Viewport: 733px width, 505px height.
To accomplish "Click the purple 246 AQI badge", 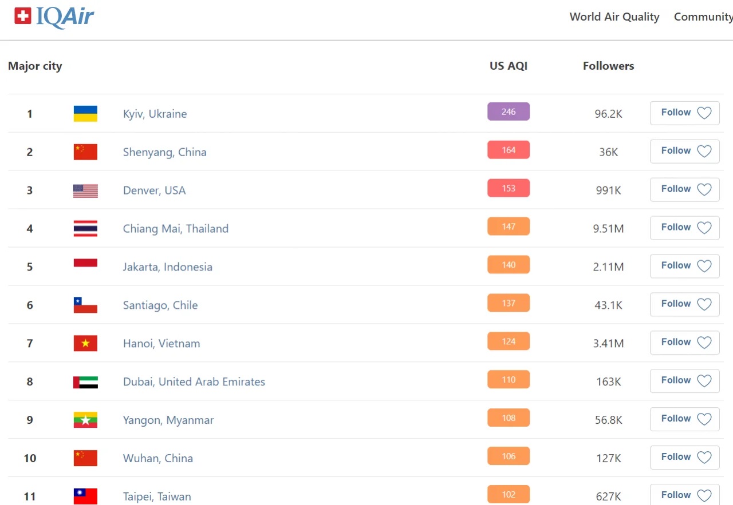I will click(509, 112).
